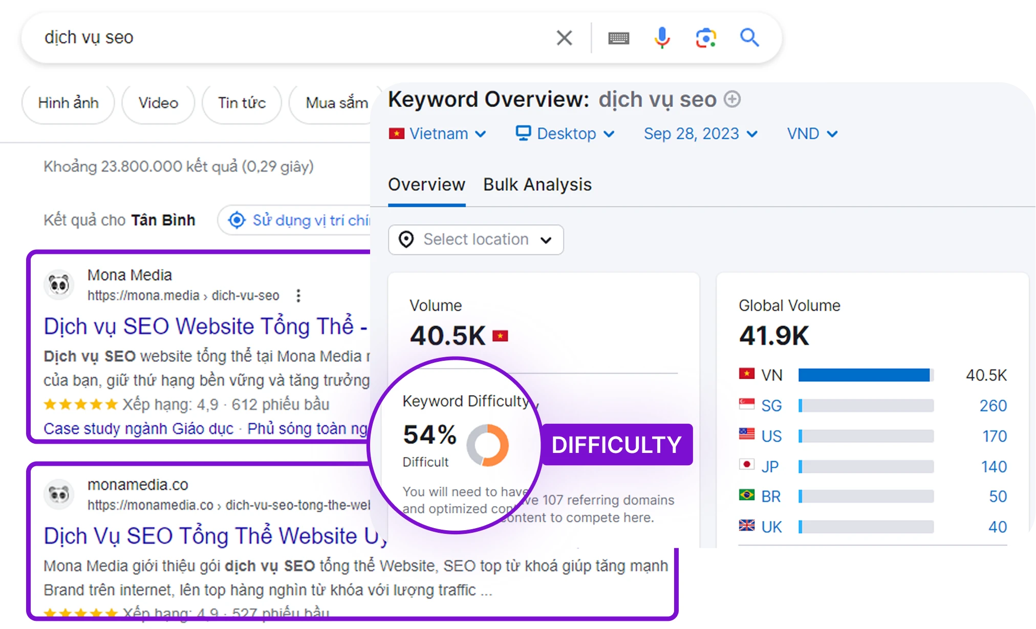This screenshot has height=629, width=1036.
Task: Click the SG volume value 260
Action: (993, 405)
